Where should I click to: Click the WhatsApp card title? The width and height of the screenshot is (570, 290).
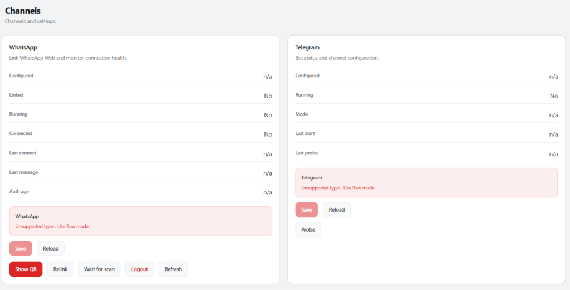(x=23, y=48)
